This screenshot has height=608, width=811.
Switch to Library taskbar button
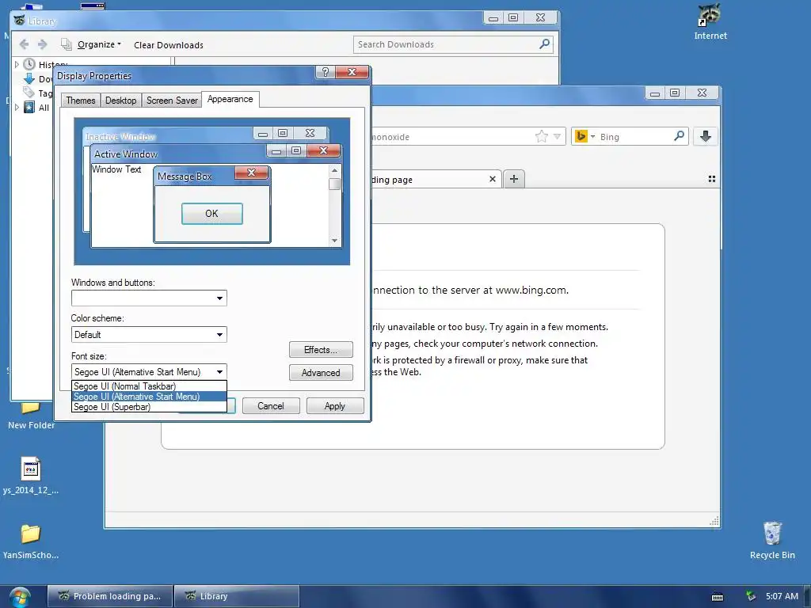coord(237,596)
